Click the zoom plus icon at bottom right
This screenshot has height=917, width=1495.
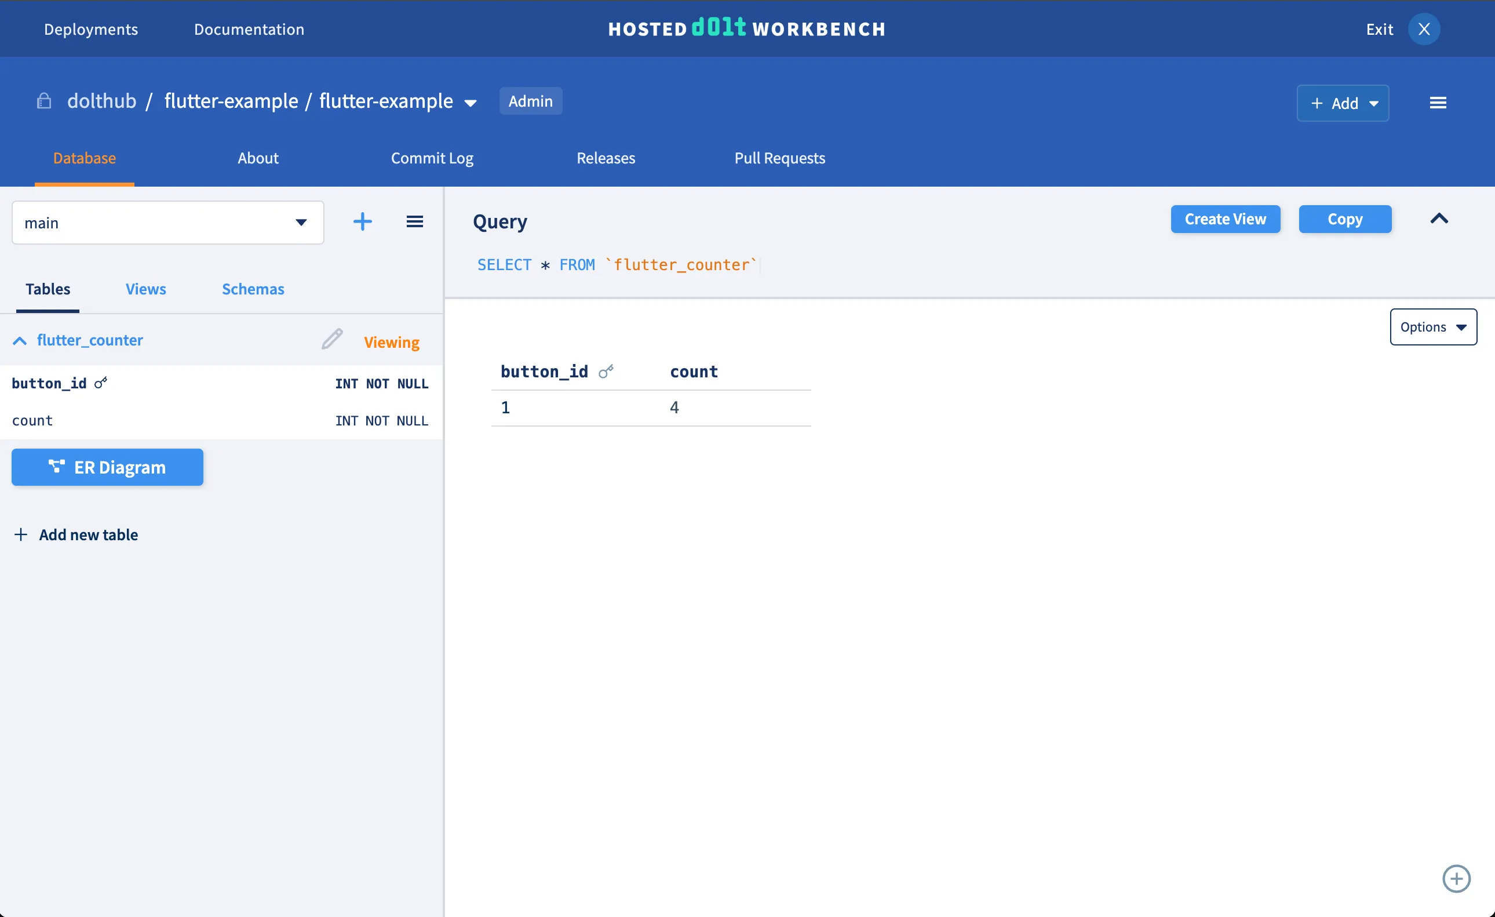tap(1456, 878)
